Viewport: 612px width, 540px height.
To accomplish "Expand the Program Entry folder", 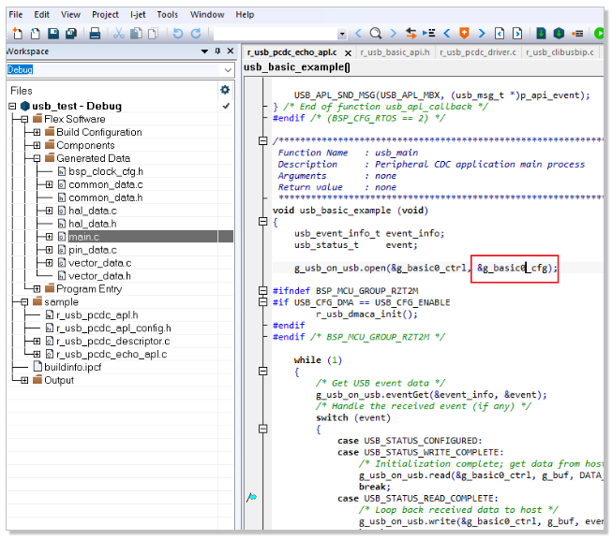I will (x=37, y=289).
